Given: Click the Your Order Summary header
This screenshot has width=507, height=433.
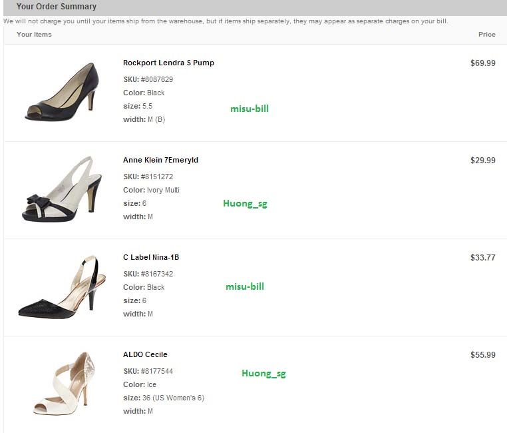Looking at the screenshot, I should [57, 7].
